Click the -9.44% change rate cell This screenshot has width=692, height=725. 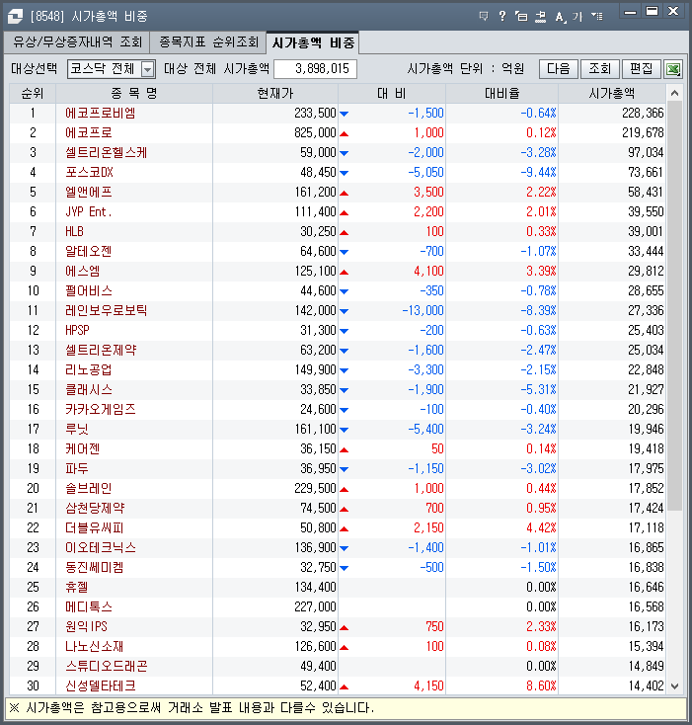click(x=538, y=173)
